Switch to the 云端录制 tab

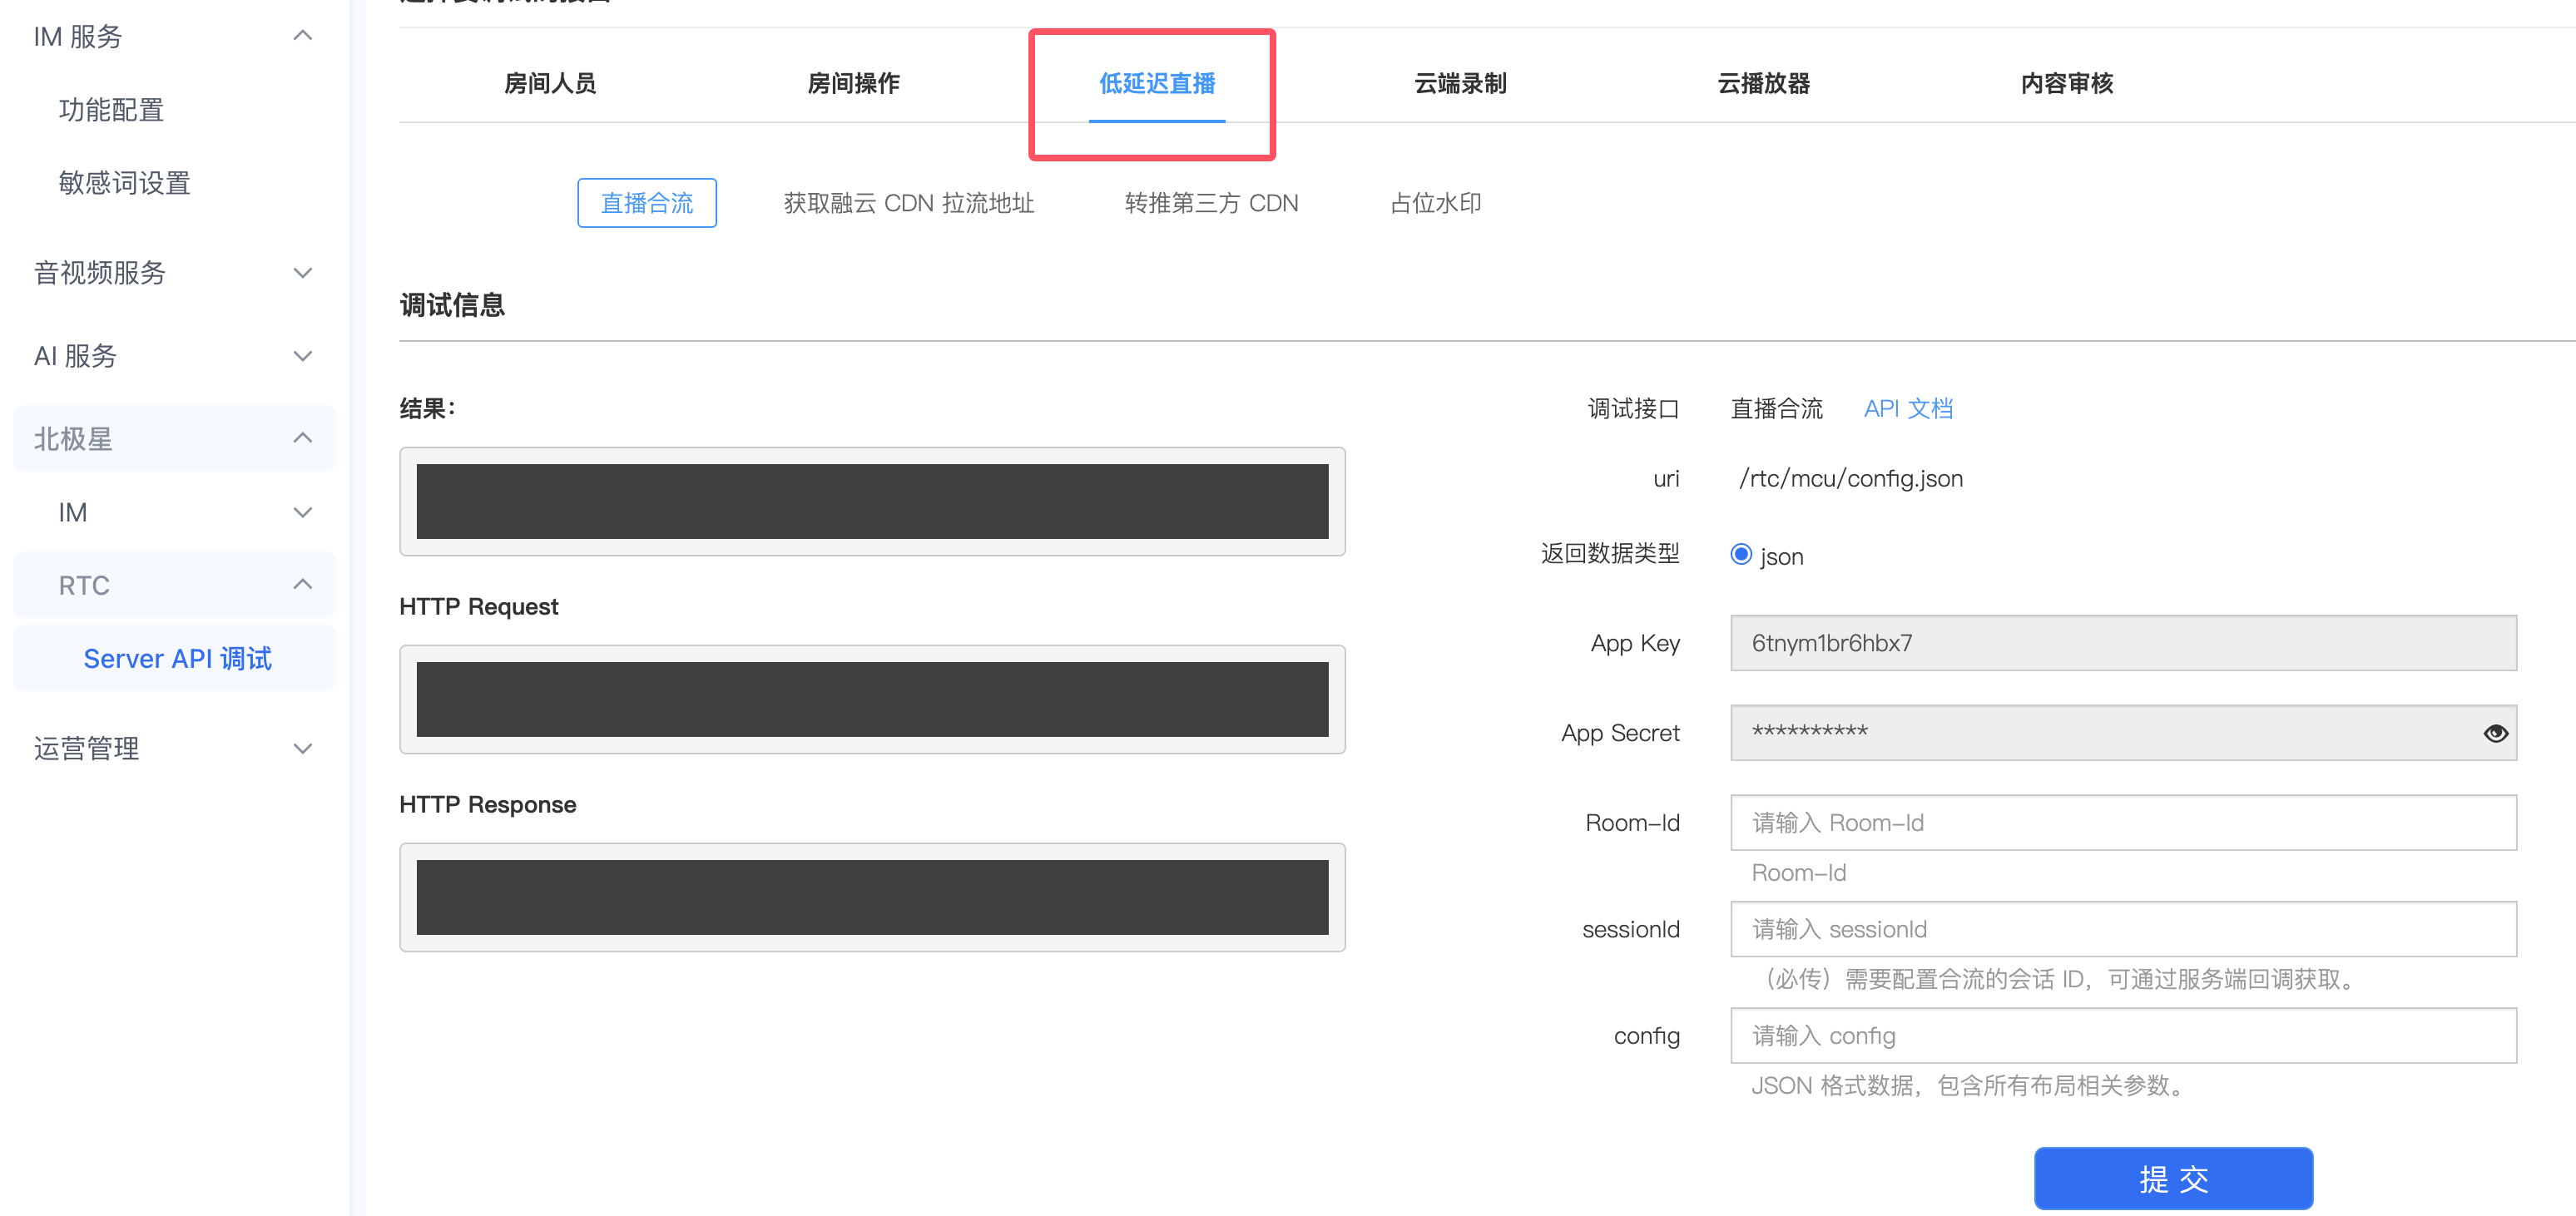(x=1460, y=83)
